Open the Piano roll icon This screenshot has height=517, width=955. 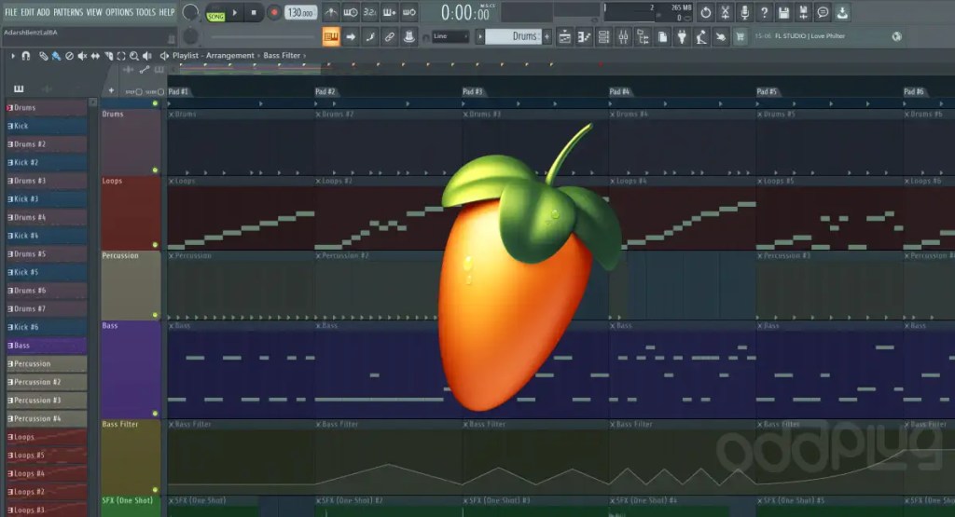coord(584,37)
